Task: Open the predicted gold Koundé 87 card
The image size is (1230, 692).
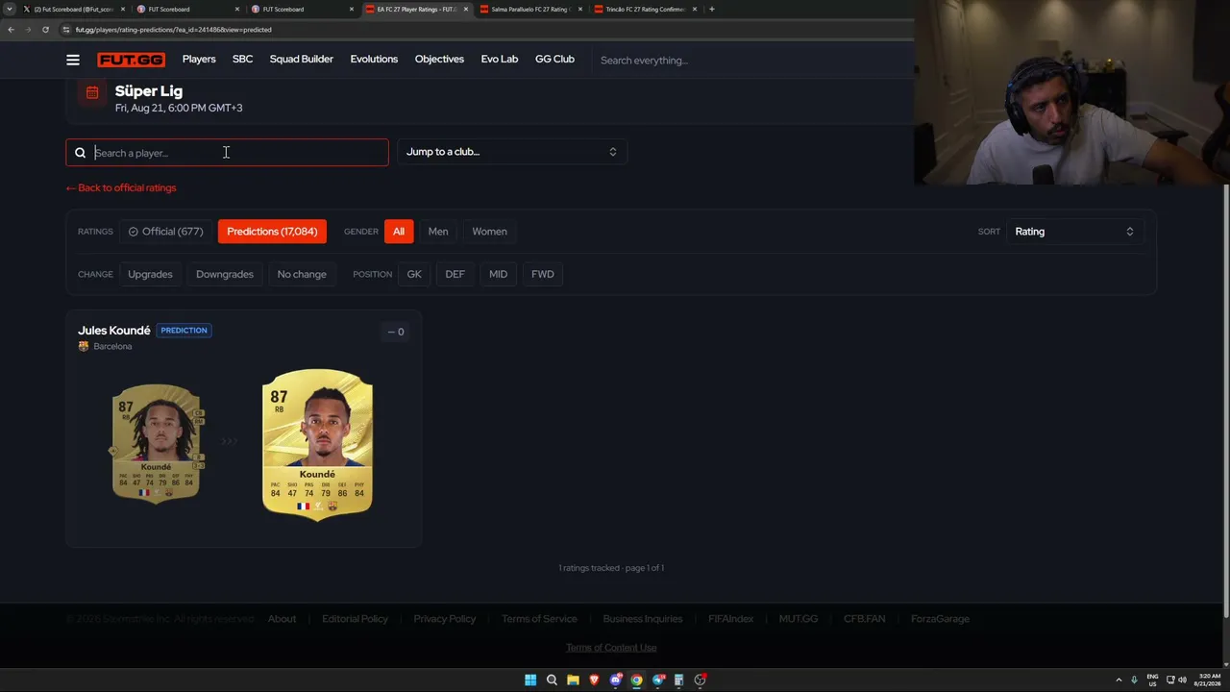Action: tap(317, 444)
